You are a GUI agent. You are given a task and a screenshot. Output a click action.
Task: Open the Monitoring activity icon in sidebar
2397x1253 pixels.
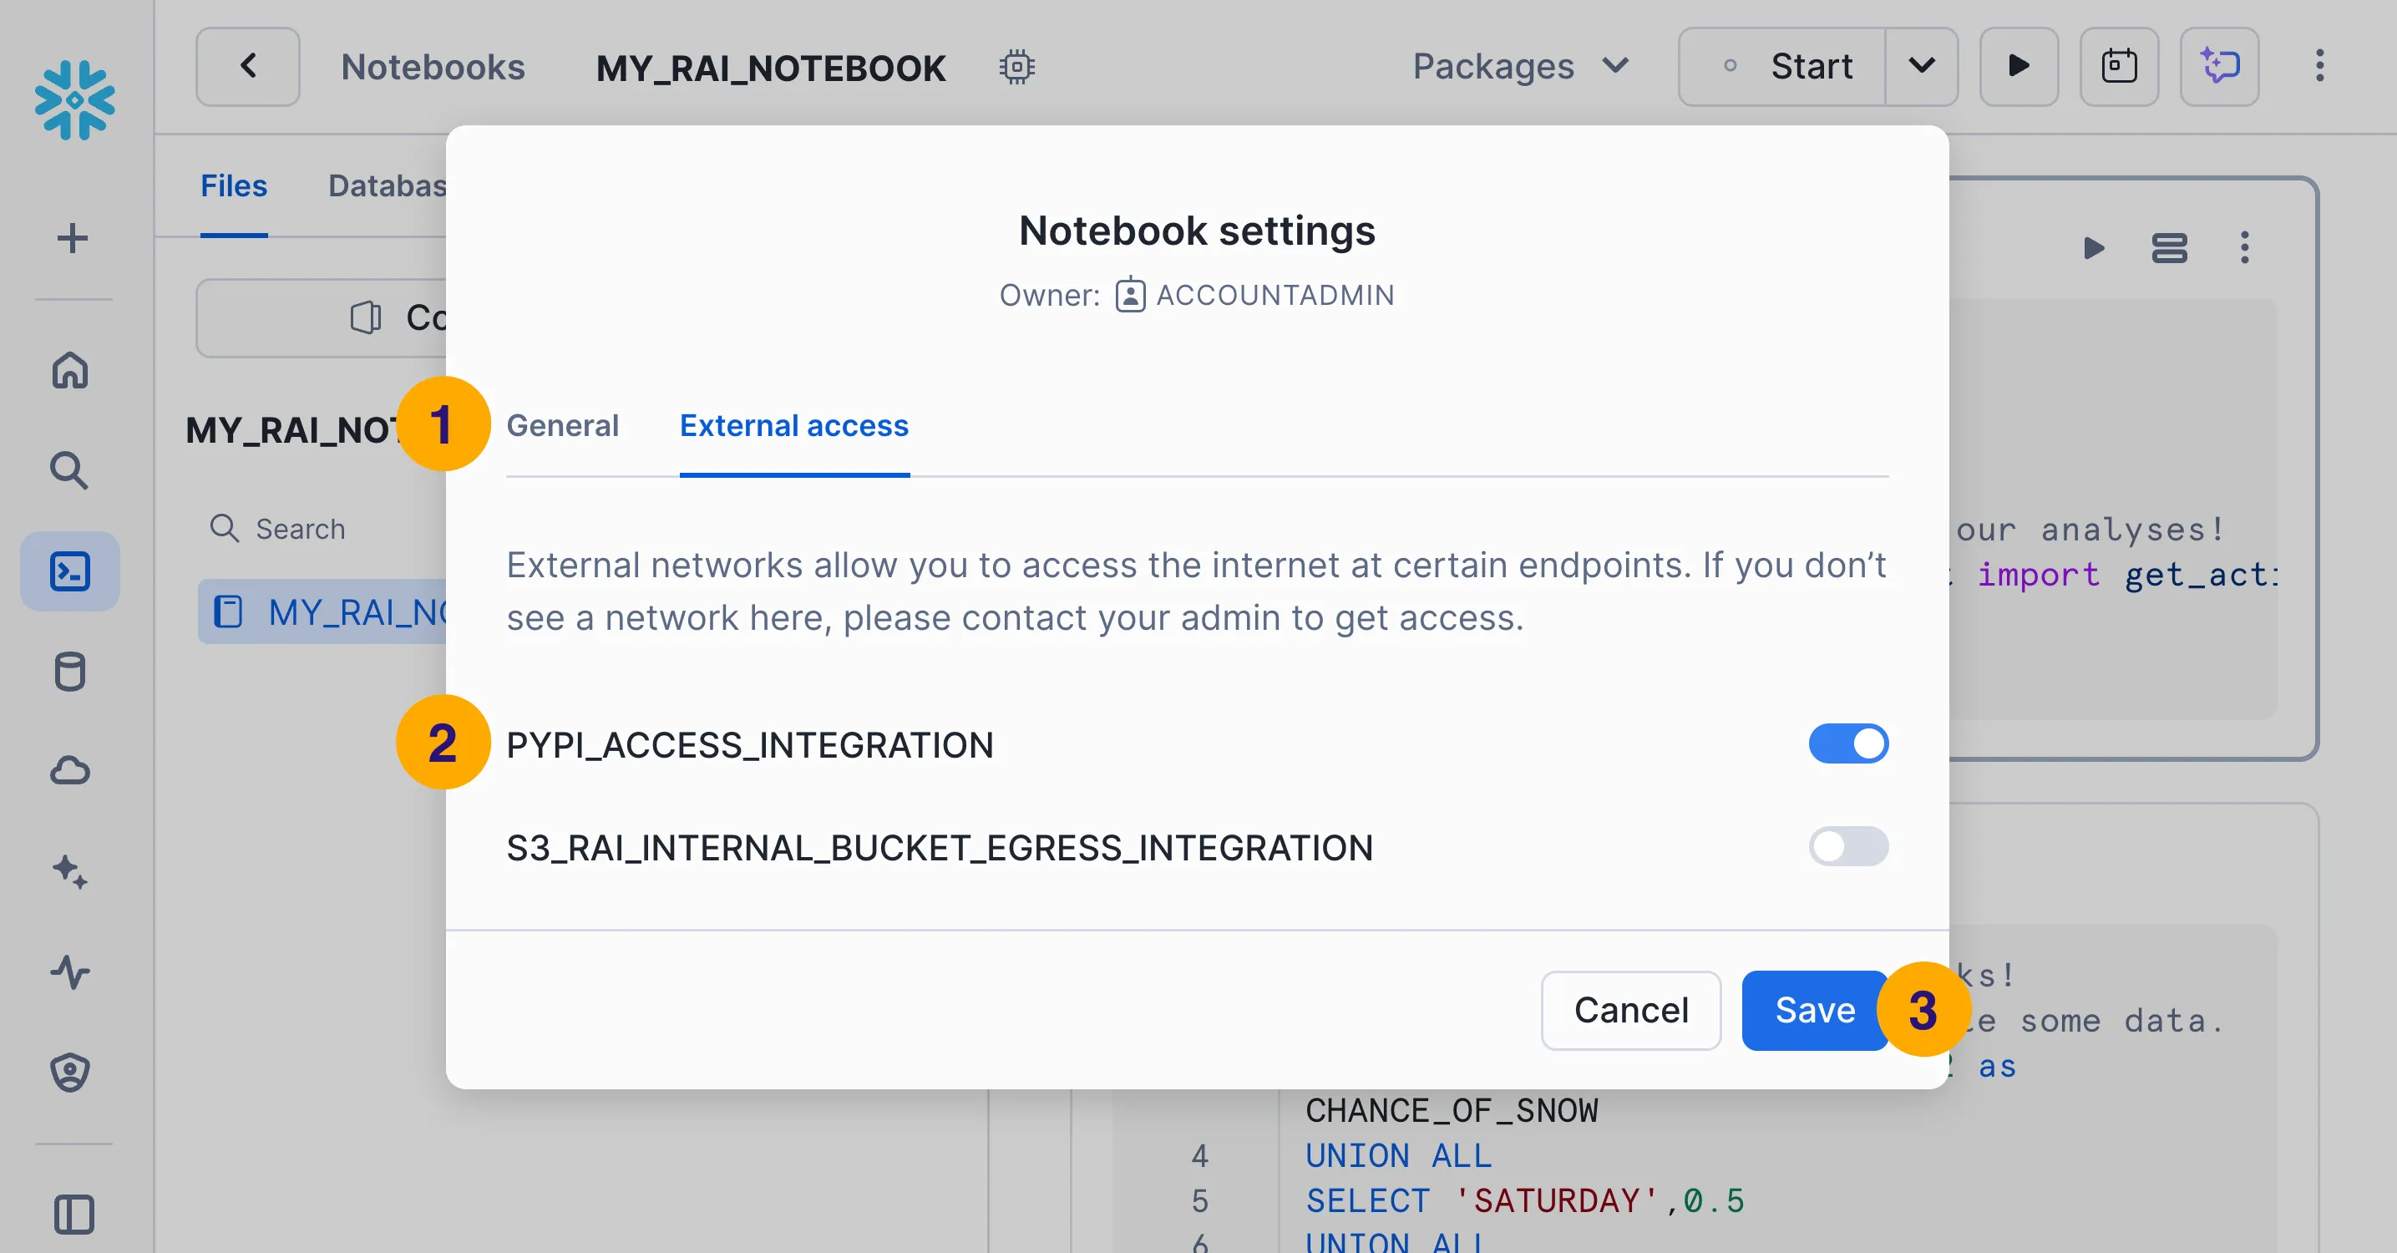(71, 971)
